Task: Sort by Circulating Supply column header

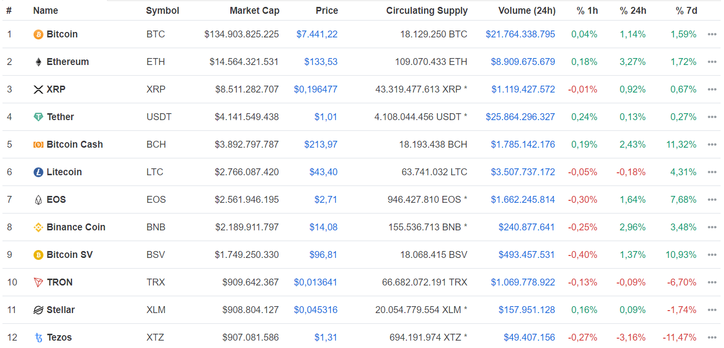Action: (x=427, y=10)
